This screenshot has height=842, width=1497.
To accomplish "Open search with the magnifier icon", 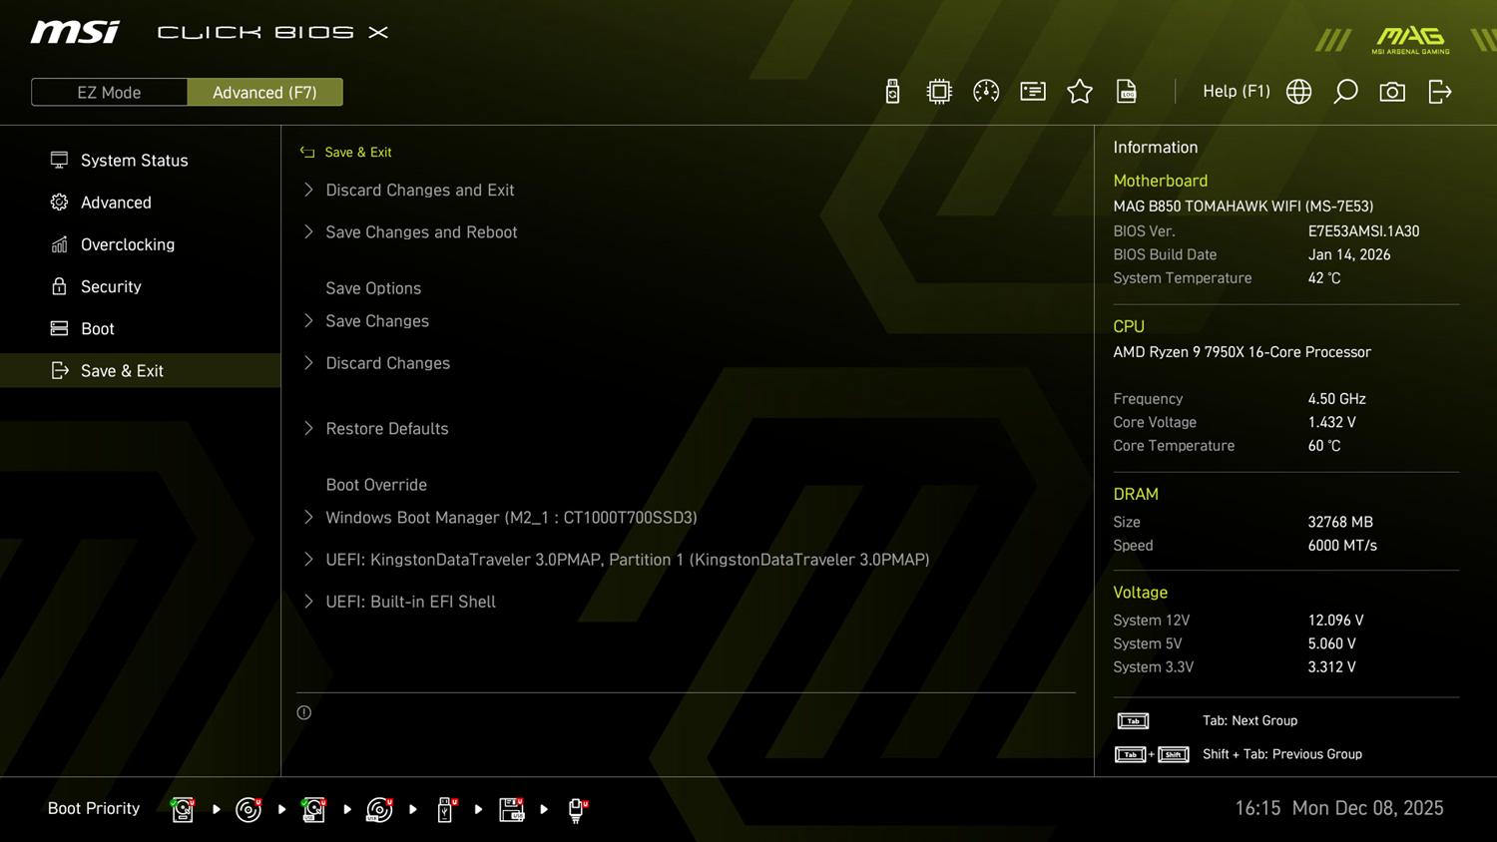I will pos(1345,92).
